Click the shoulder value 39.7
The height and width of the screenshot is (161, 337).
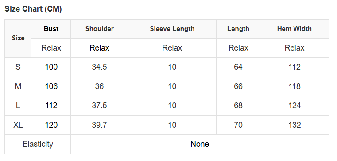(99, 125)
